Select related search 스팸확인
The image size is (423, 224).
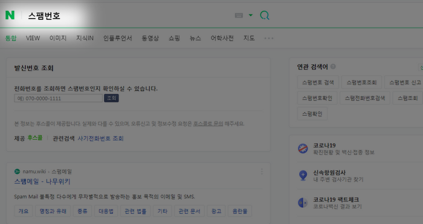tap(312, 113)
